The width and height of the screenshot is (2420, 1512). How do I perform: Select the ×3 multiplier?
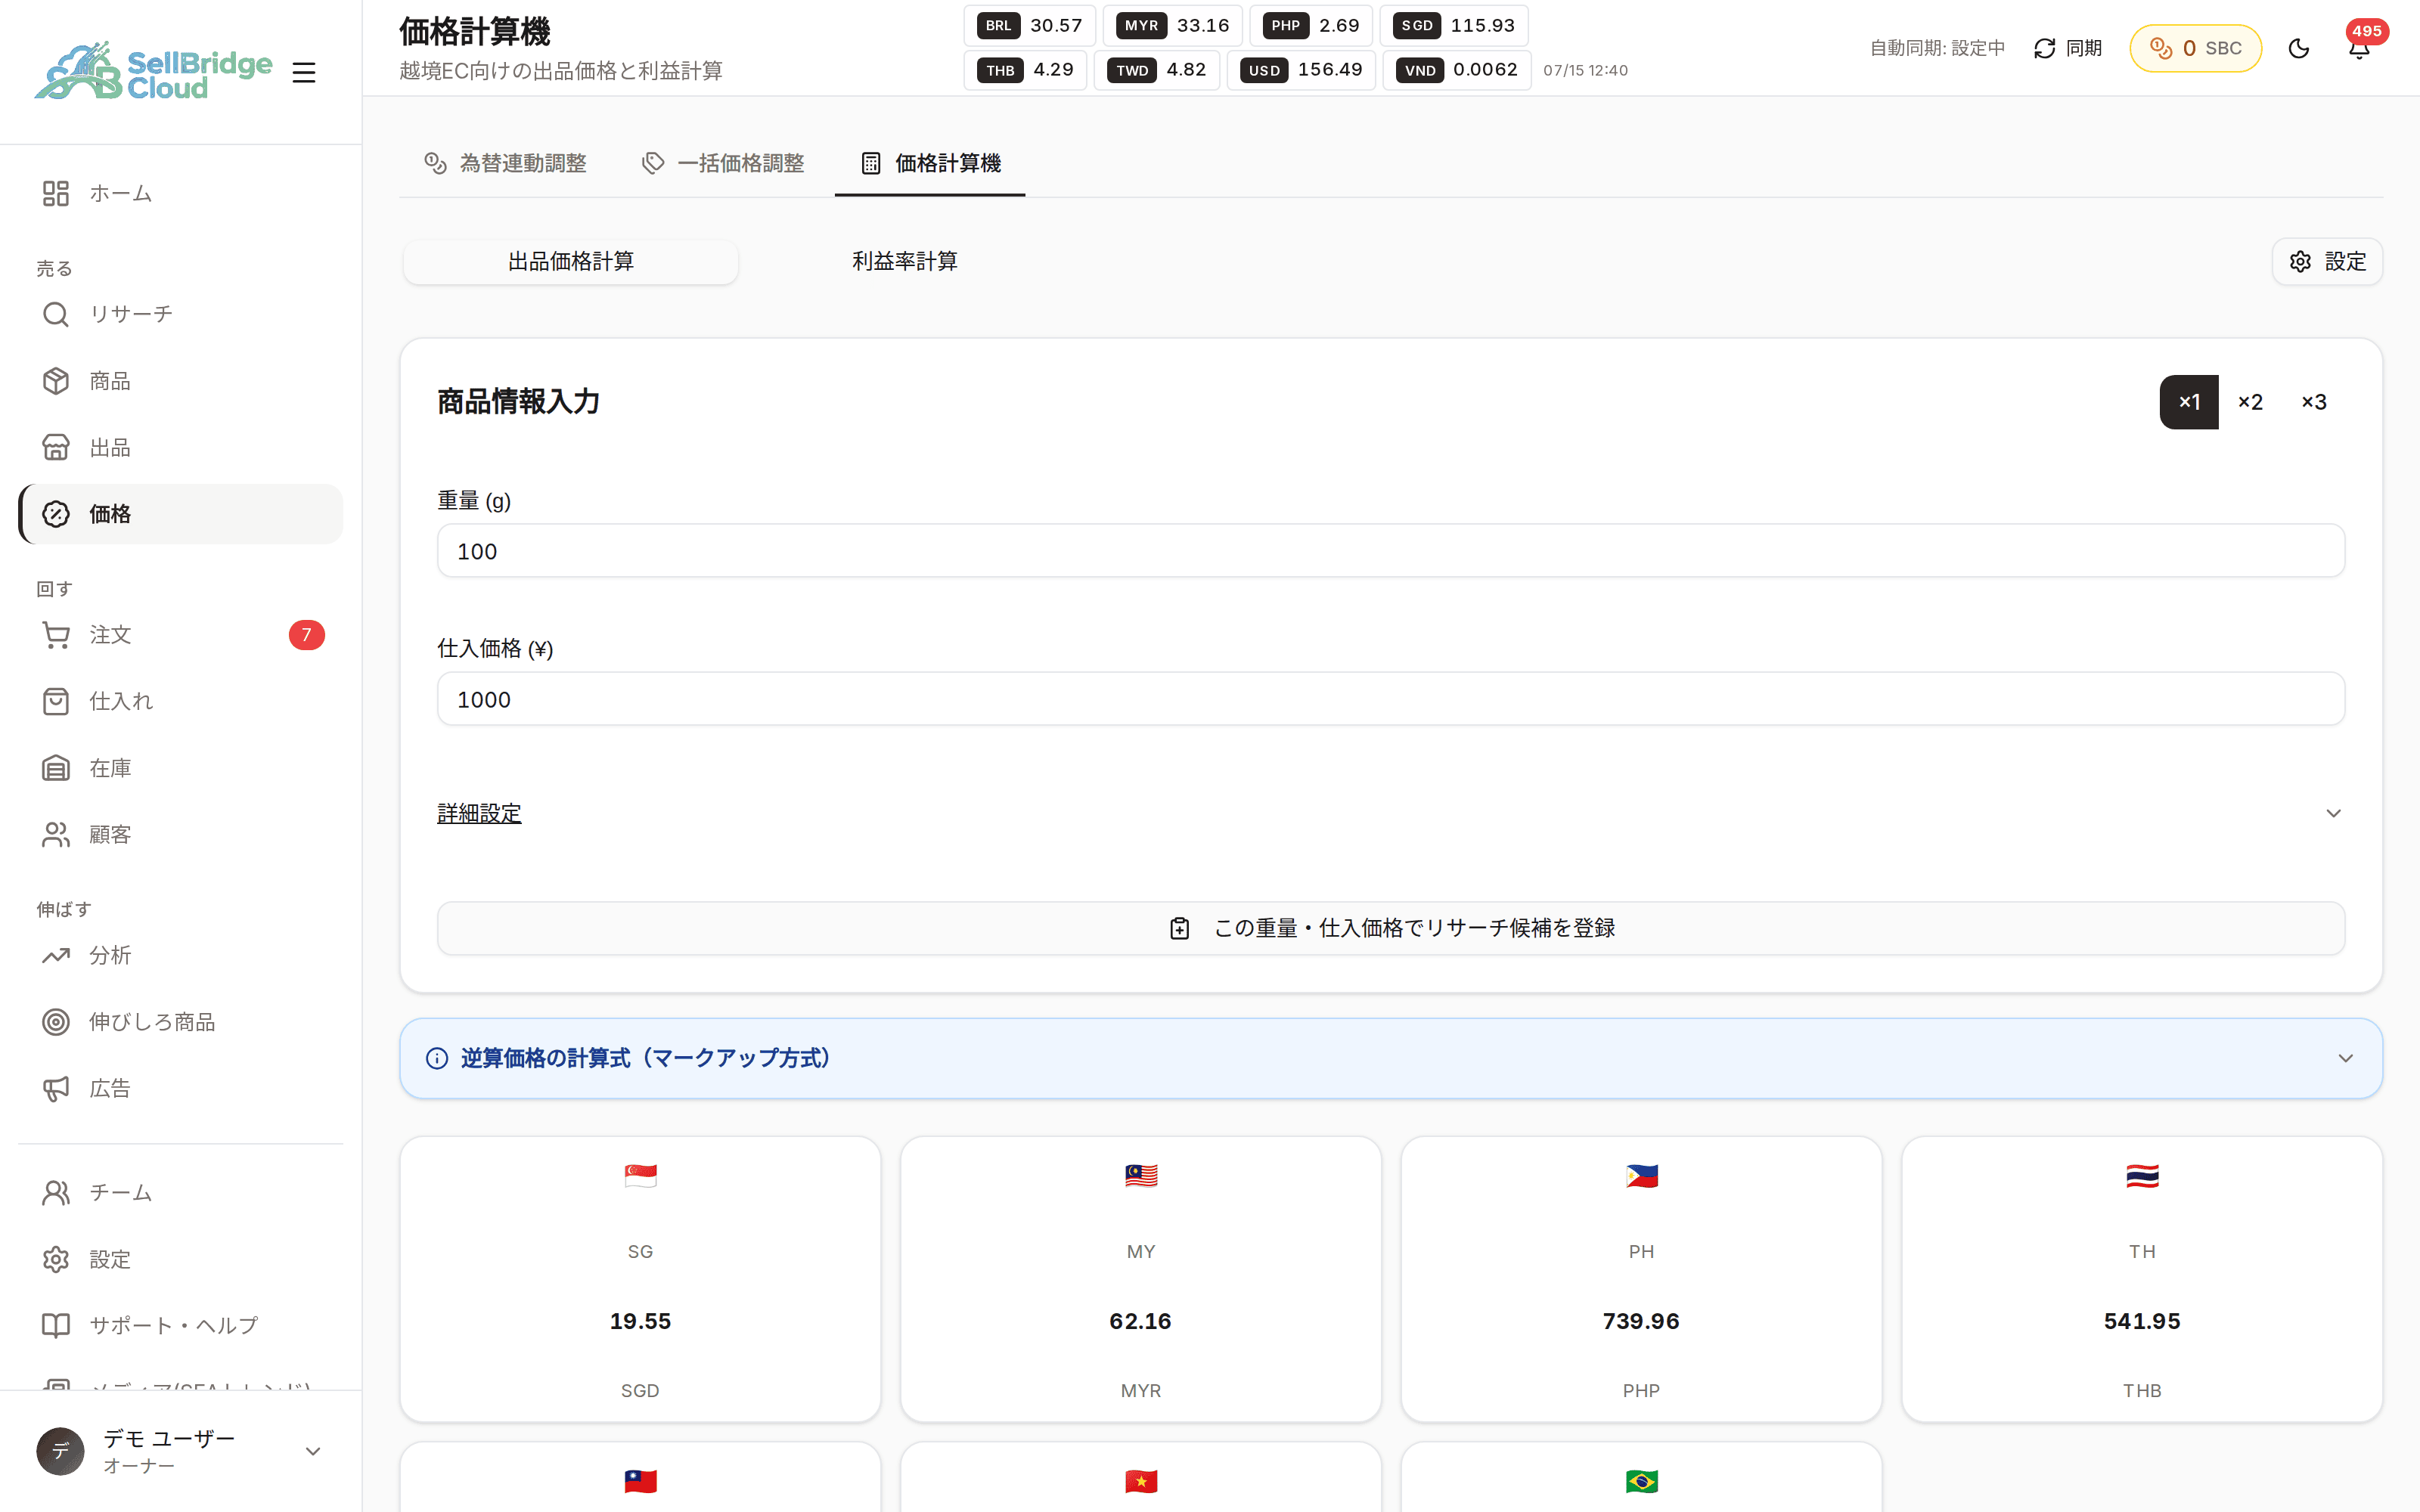click(x=2314, y=402)
